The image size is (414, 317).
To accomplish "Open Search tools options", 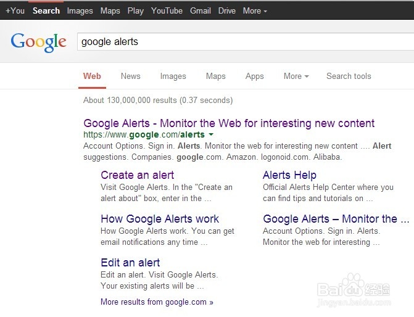I will (349, 76).
